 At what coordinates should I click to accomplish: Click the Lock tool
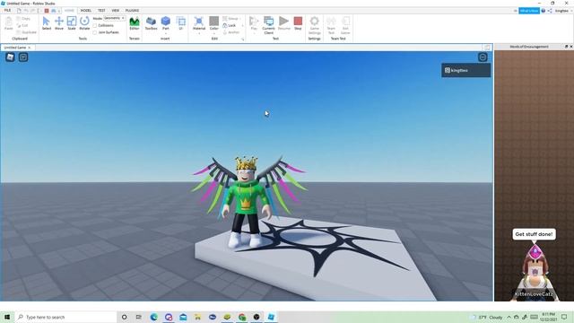click(x=230, y=25)
